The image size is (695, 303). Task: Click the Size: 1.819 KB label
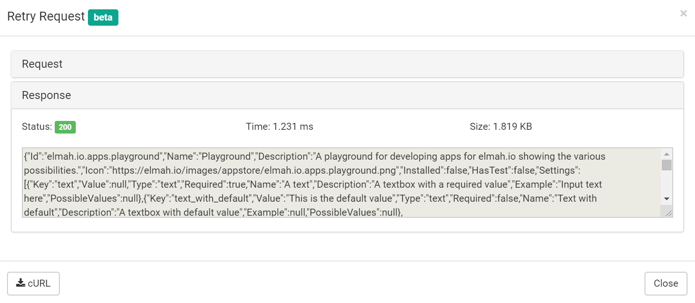[500, 127]
